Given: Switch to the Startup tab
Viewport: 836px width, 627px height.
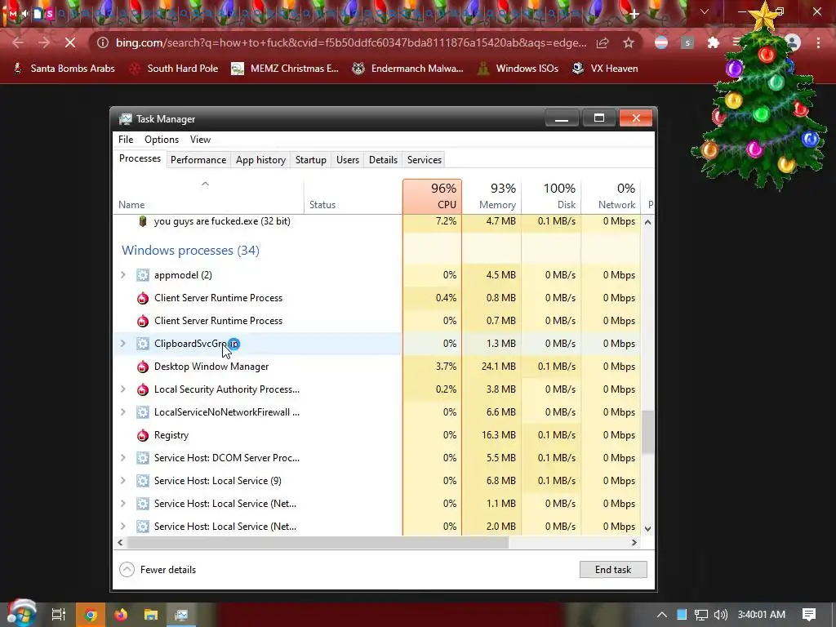Looking at the screenshot, I should tap(311, 160).
